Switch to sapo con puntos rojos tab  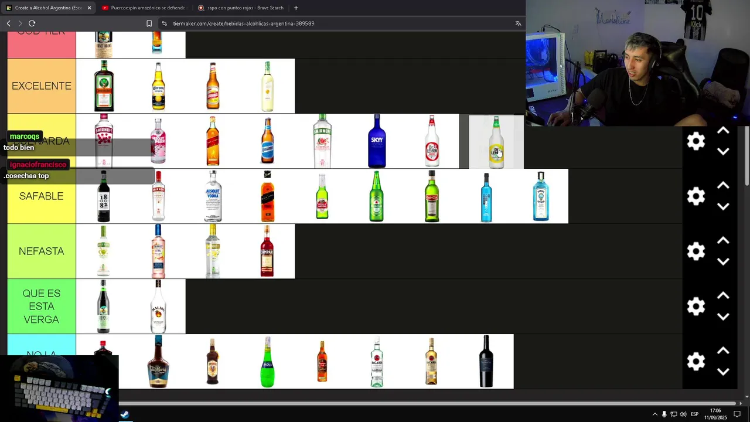240,8
